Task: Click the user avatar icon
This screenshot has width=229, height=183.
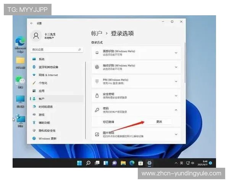Action: point(36,36)
